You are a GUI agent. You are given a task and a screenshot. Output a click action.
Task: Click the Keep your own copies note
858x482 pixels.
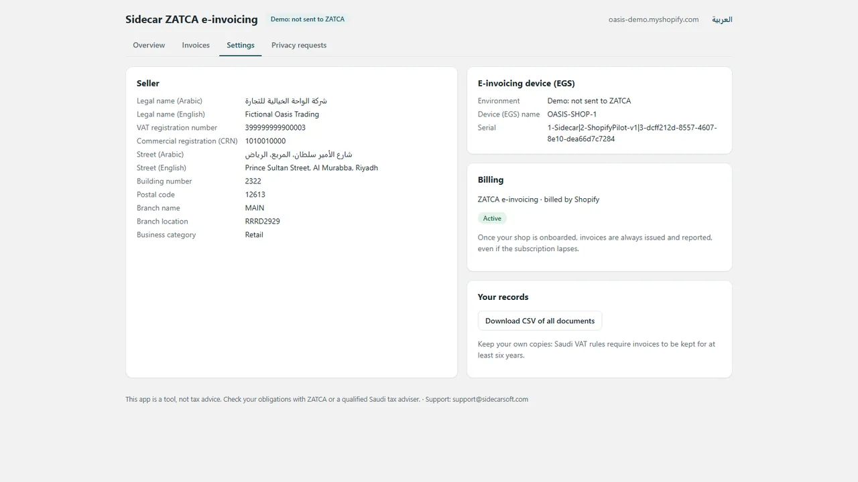coord(597,349)
